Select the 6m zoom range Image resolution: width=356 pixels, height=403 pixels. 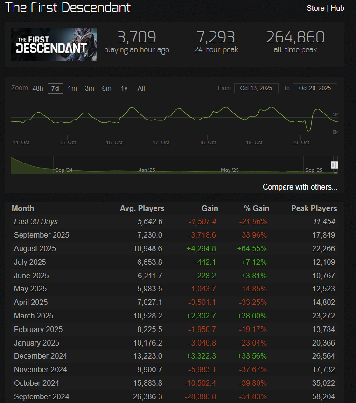point(106,88)
